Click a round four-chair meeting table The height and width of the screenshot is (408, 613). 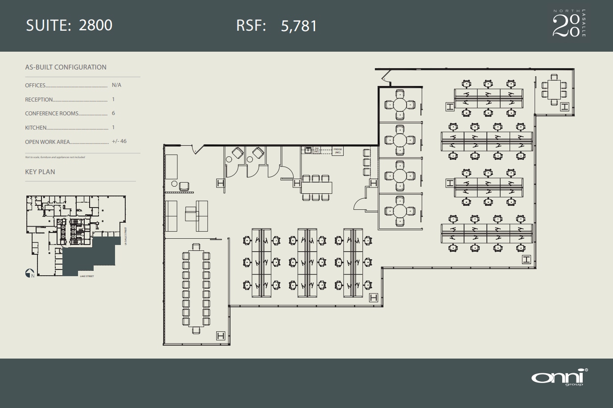(400, 106)
